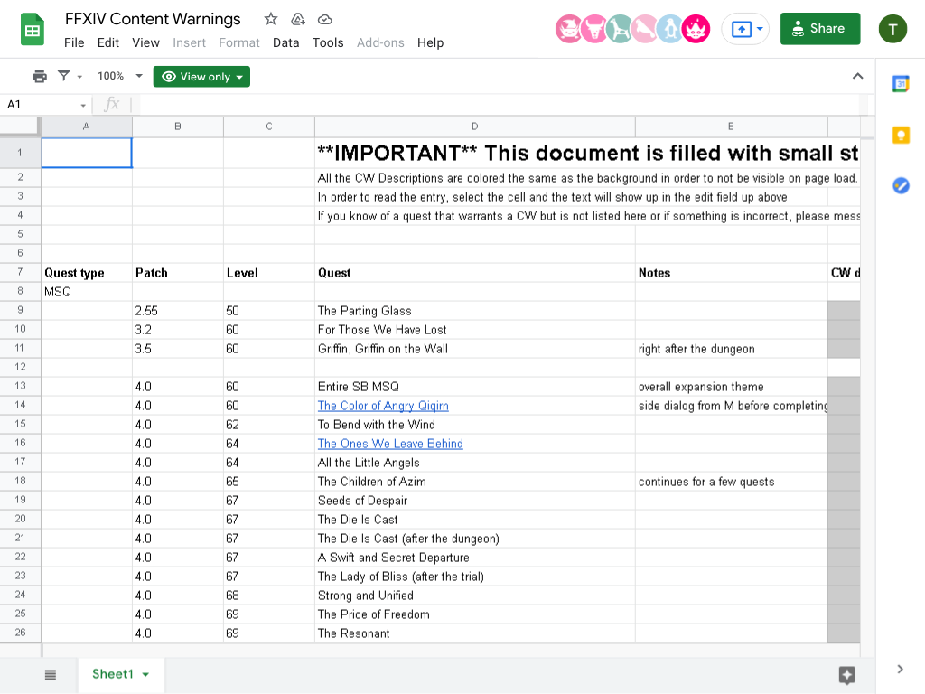The height and width of the screenshot is (694, 925).
Task: Click the print icon
Action: (x=40, y=76)
